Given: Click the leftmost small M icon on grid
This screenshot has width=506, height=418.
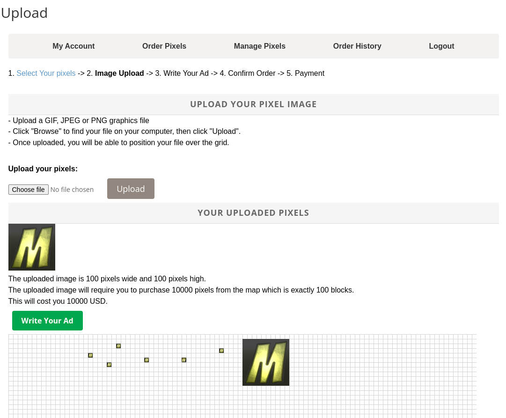Looking at the screenshot, I should [90, 355].
